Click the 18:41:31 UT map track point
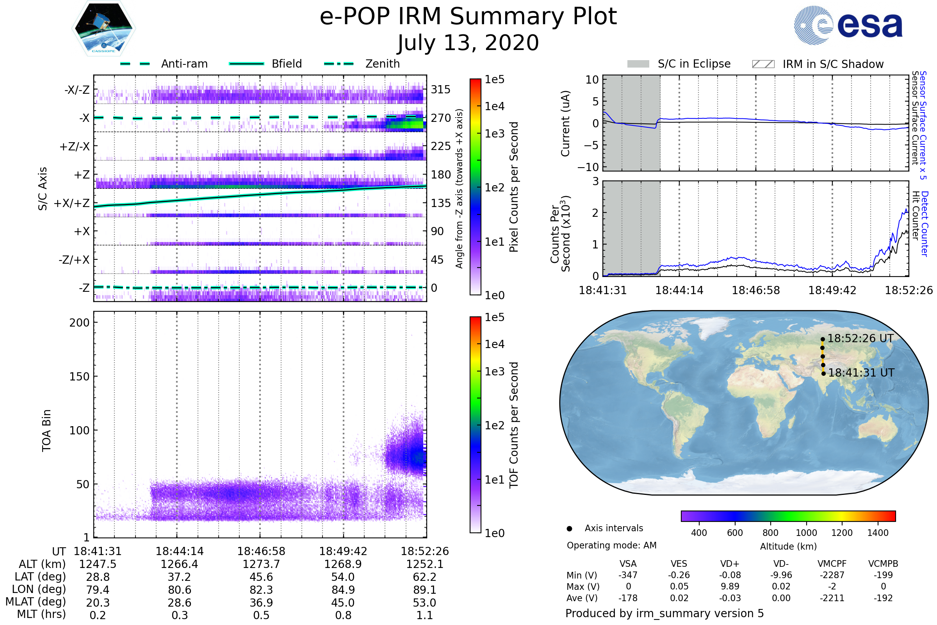The height and width of the screenshot is (625, 937). point(823,373)
